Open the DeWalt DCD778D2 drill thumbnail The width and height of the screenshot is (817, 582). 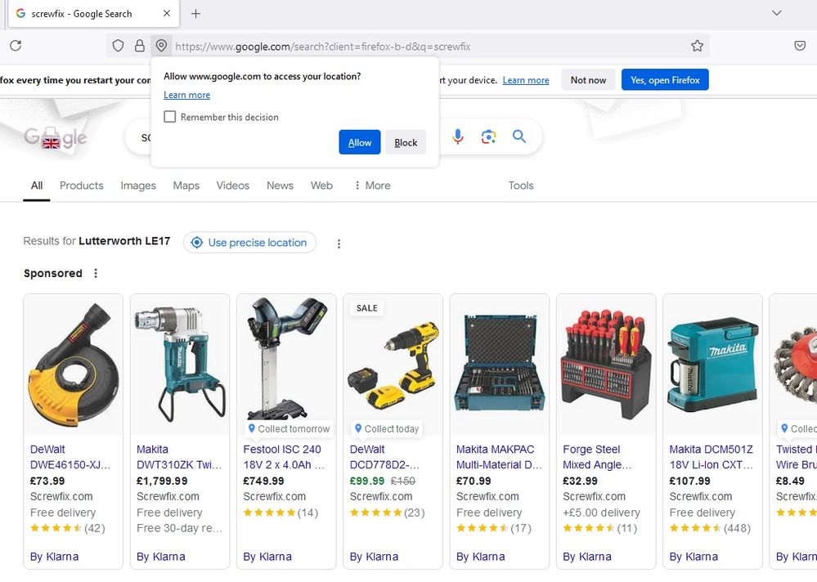393,364
